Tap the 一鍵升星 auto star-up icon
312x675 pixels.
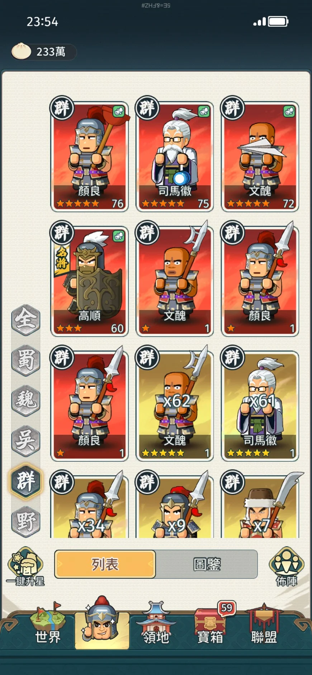click(26, 566)
